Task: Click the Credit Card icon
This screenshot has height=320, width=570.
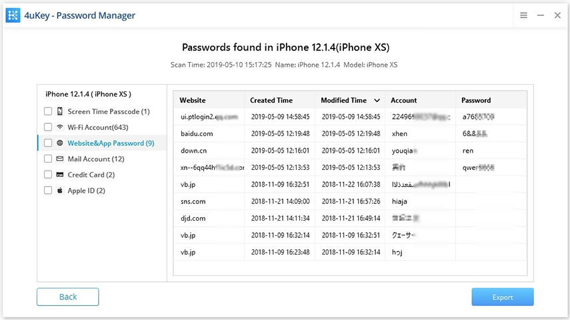Action: click(x=59, y=175)
